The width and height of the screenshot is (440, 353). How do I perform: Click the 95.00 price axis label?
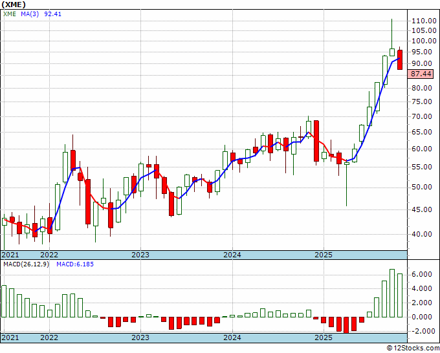tap(422, 52)
